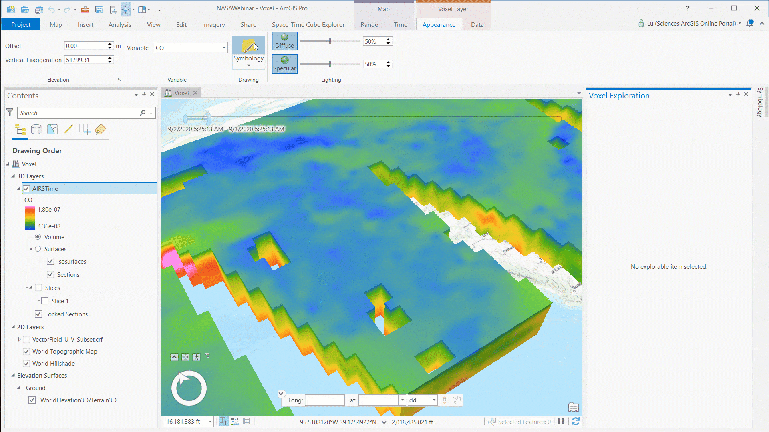This screenshot has height=432, width=769.
Task: Click the Space-Time Cube Explorer tab
Action: [x=308, y=25]
